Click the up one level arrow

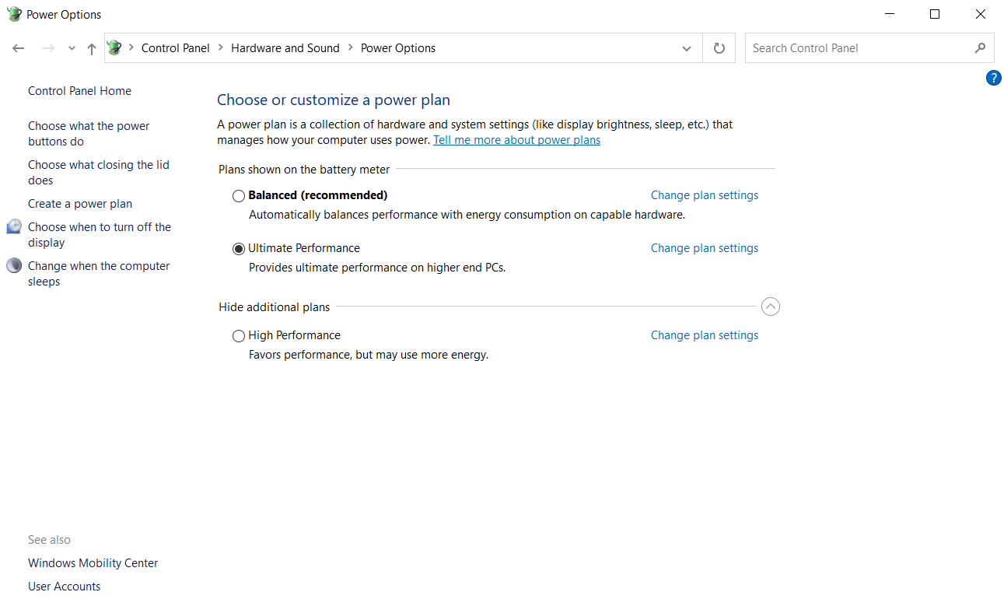point(92,48)
